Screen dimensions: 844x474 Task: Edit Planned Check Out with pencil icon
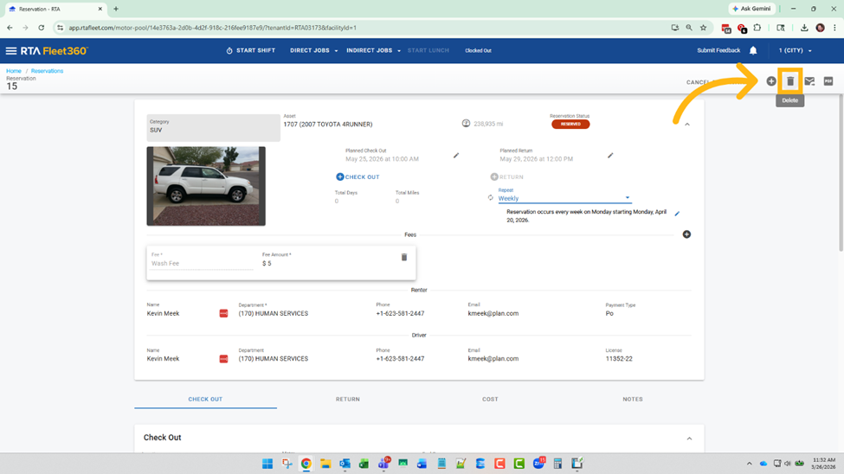(456, 156)
